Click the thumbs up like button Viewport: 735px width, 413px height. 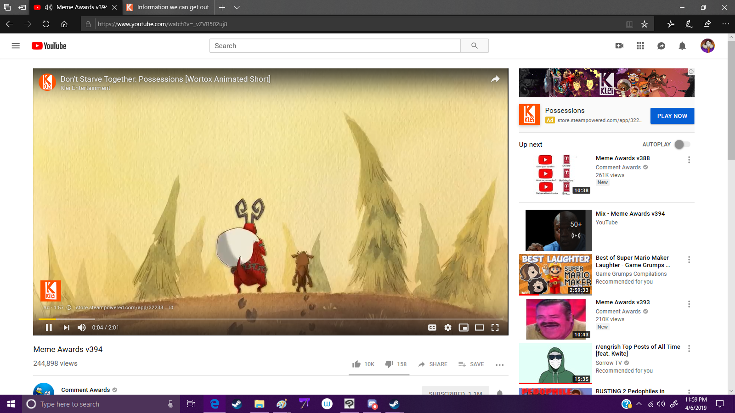click(356, 364)
